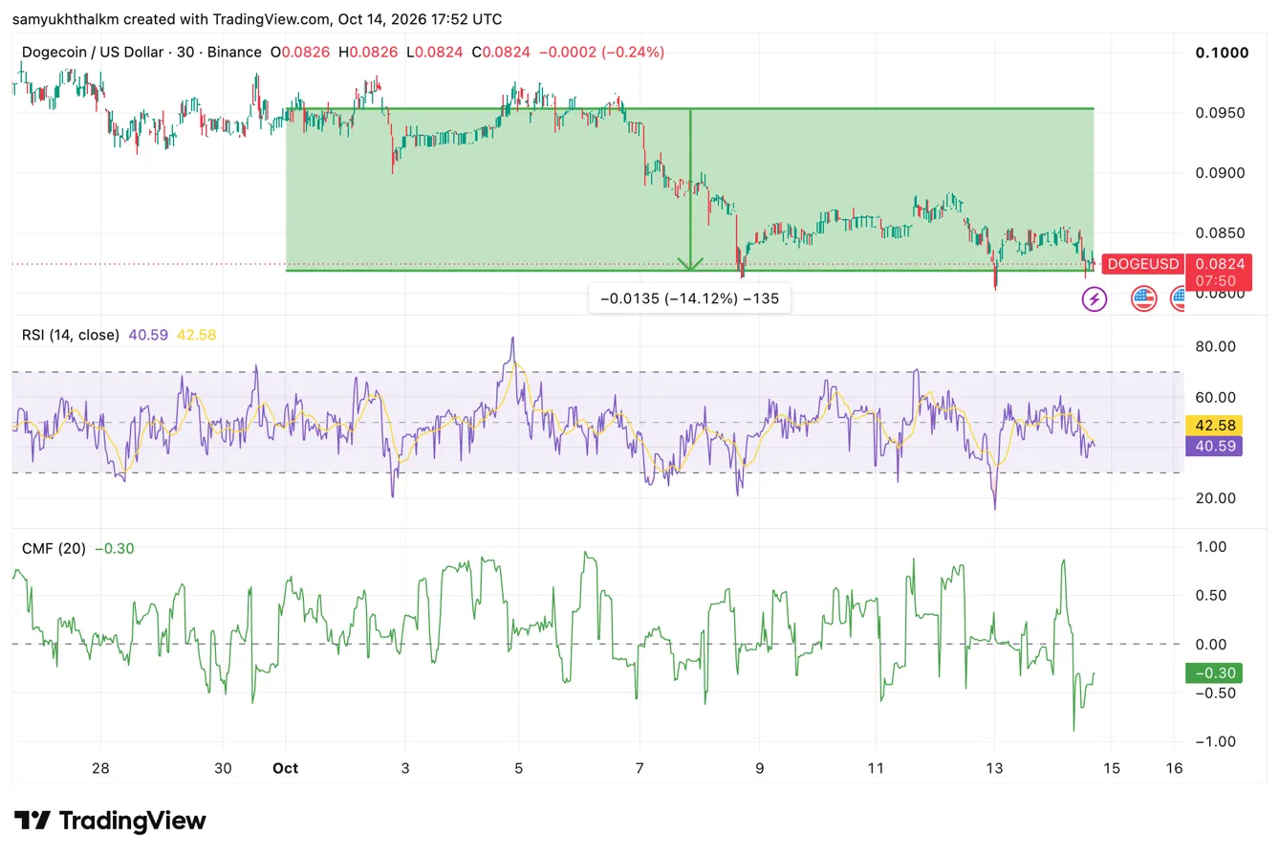Click the "16" date on the time axis
Viewport: 1279px width, 857px height.
click(x=1175, y=768)
